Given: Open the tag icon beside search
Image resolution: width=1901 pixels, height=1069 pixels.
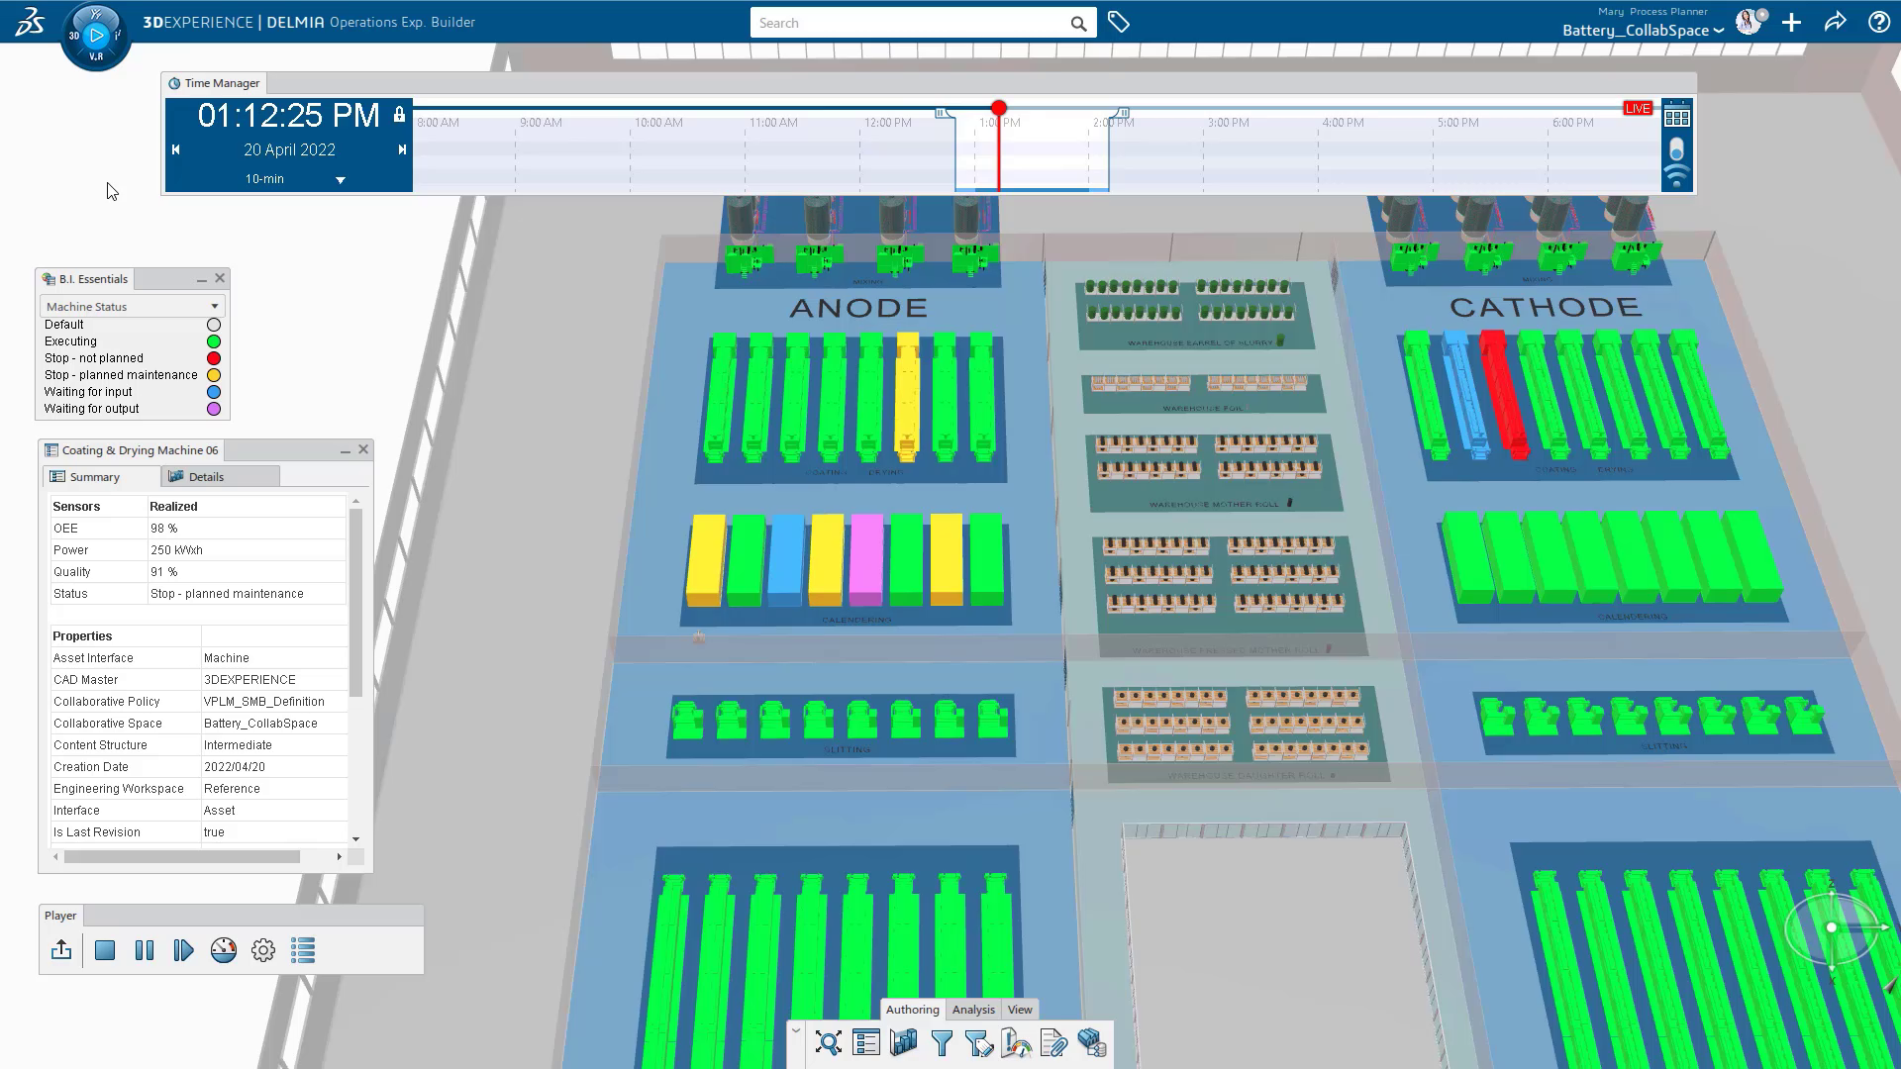Looking at the screenshot, I should [x=1119, y=22].
